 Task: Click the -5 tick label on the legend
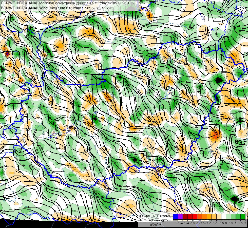point(178,223)
